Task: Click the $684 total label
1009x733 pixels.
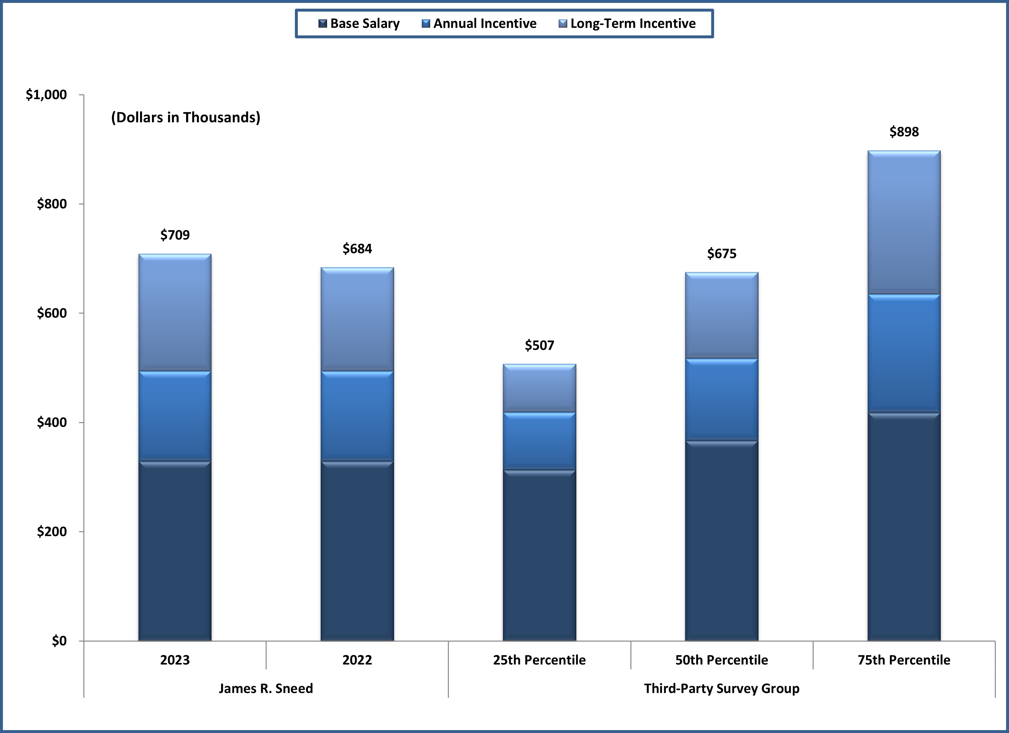Action: click(x=357, y=249)
